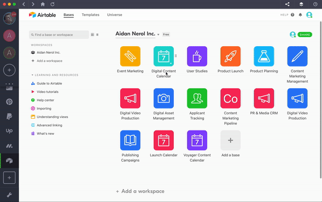The width and height of the screenshot is (322, 202).
Task: Open the Upwork service in the dock sidebar
Action: click(9, 131)
